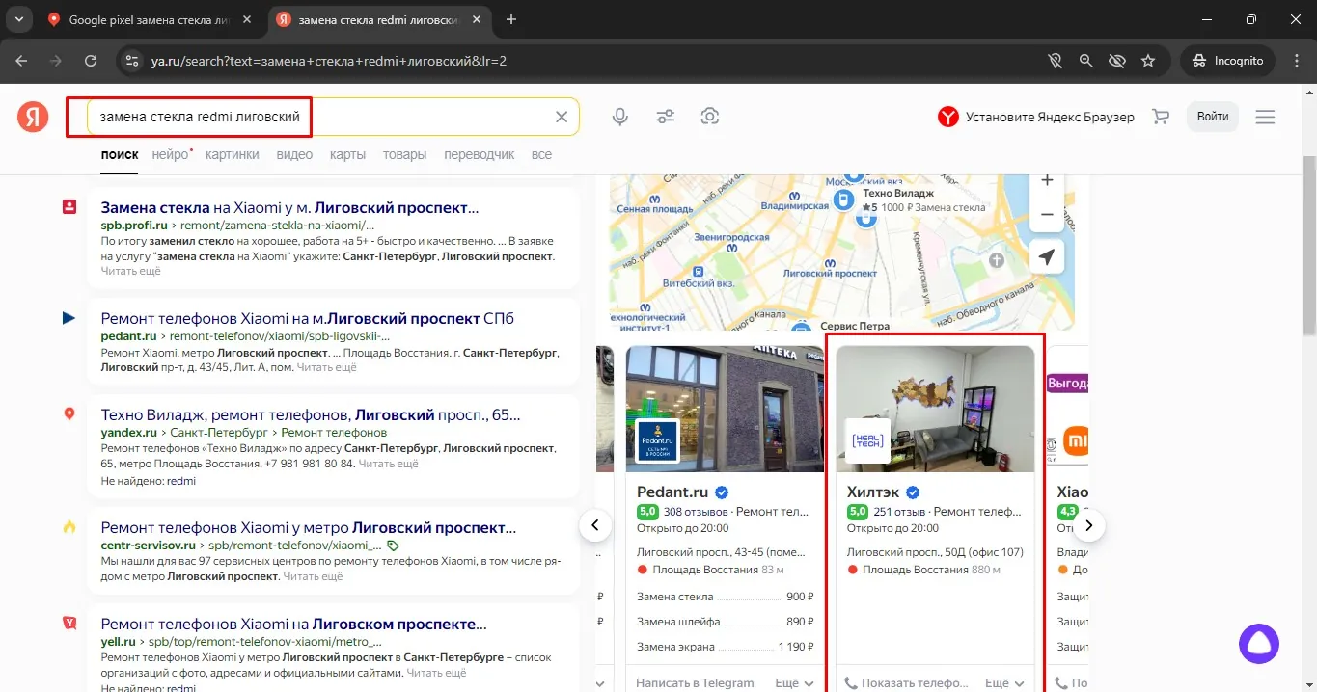Open search settings sliders icon
This screenshot has height=692, width=1317.
(x=666, y=117)
